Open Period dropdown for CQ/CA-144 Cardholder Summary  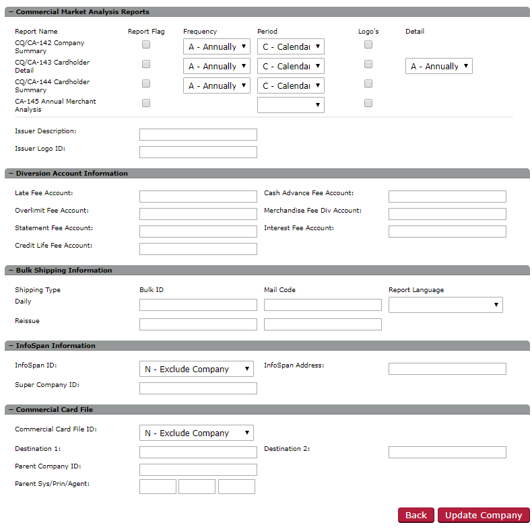291,85
